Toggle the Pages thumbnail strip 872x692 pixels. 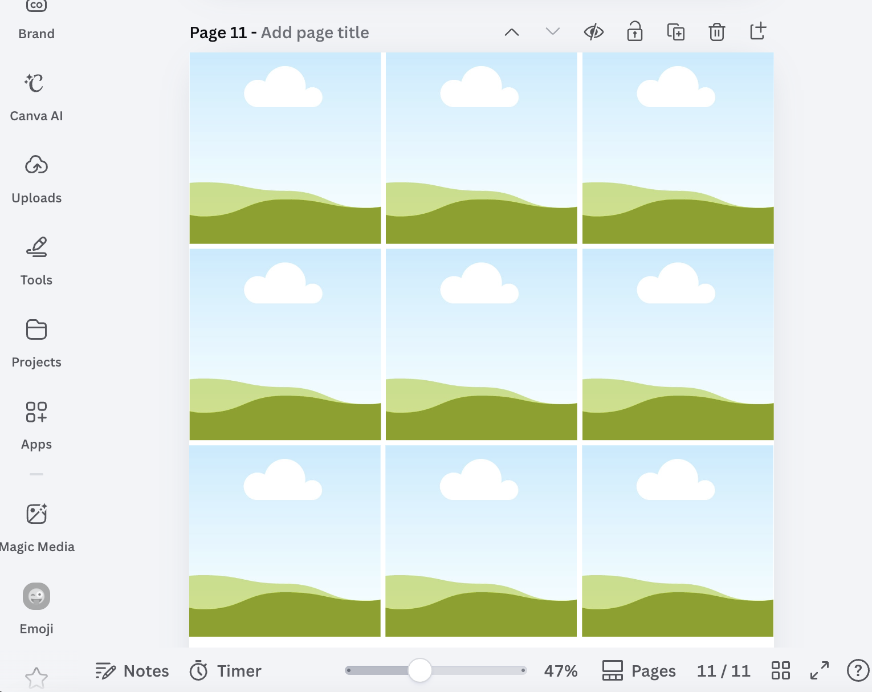click(x=639, y=671)
